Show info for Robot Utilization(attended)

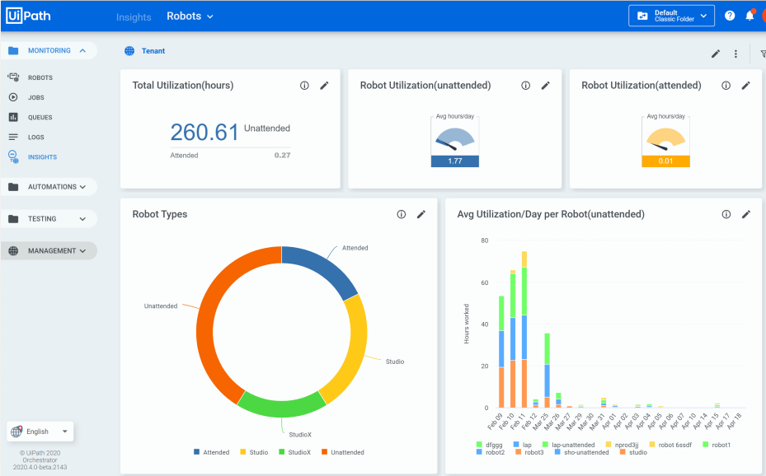pos(726,86)
